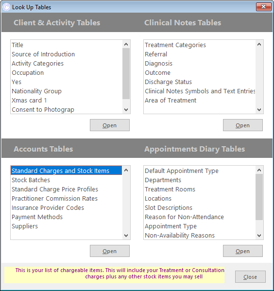Click down arrow in Client & Activity list

[x=126, y=109]
